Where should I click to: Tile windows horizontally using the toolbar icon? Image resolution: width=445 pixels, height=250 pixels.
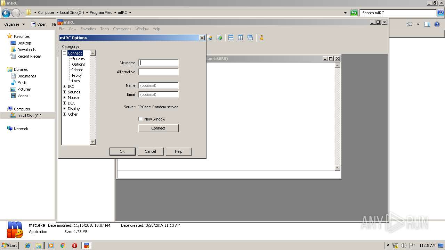point(230,37)
